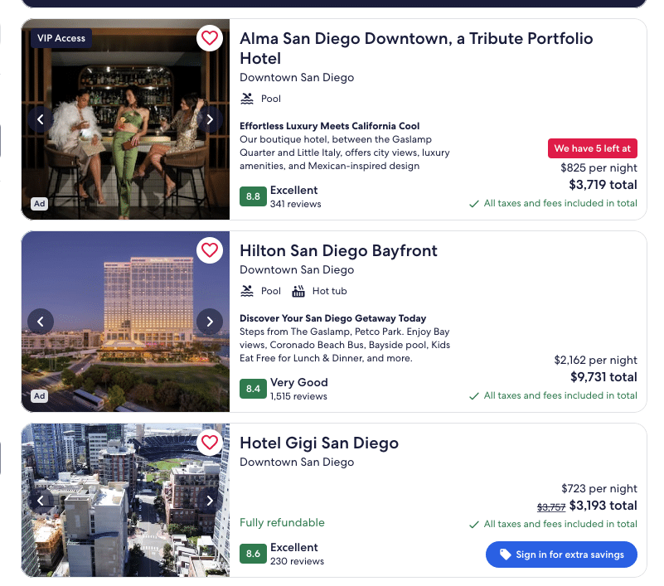Click the hot tub icon for Hilton Bayfront
The image size is (664, 586).
tap(298, 291)
